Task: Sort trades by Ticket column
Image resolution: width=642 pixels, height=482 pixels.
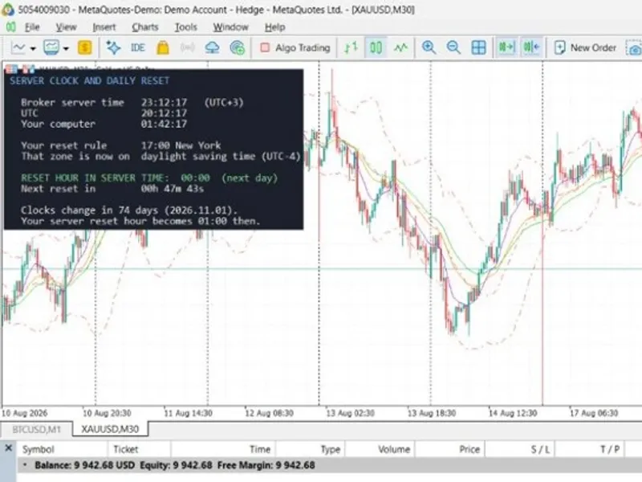Action: point(139,450)
